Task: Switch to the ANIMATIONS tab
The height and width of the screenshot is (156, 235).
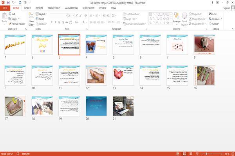Action: (72, 8)
